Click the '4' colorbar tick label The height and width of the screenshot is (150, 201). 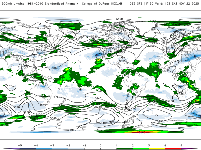tap(165, 145)
